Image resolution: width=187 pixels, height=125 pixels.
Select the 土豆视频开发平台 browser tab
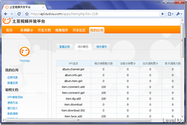coord(24,7)
